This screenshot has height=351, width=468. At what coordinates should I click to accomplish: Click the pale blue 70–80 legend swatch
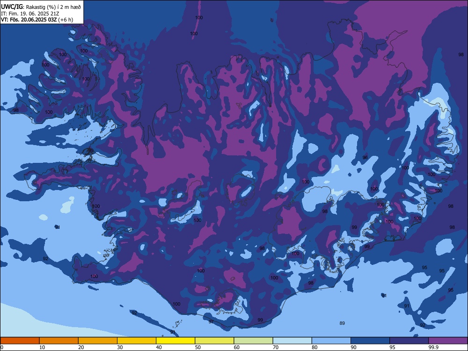coord(292,341)
